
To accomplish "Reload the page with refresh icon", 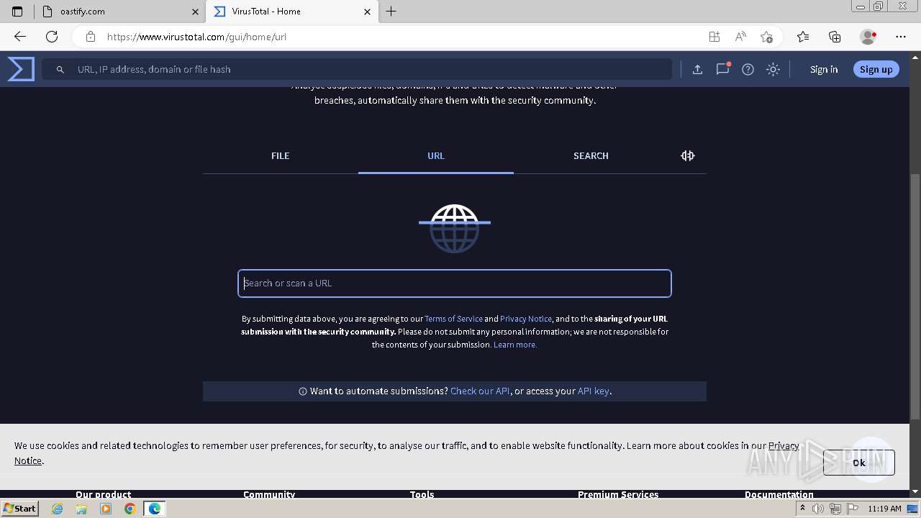I will pyautogui.click(x=52, y=37).
